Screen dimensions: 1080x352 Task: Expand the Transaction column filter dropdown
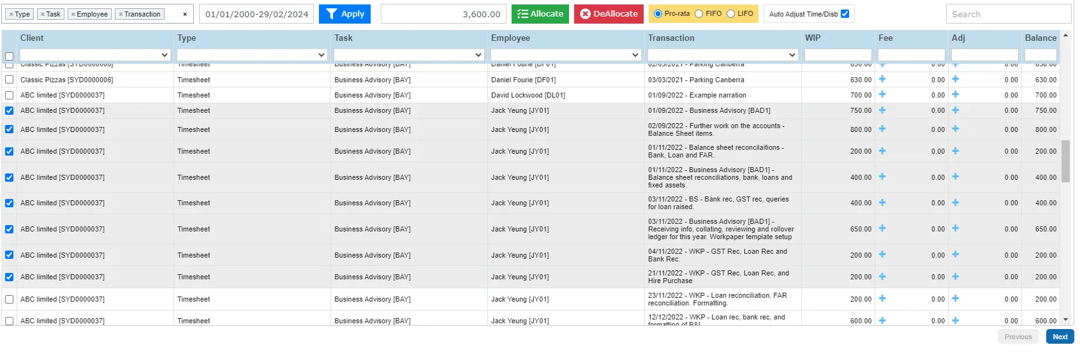click(x=723, y=55)
